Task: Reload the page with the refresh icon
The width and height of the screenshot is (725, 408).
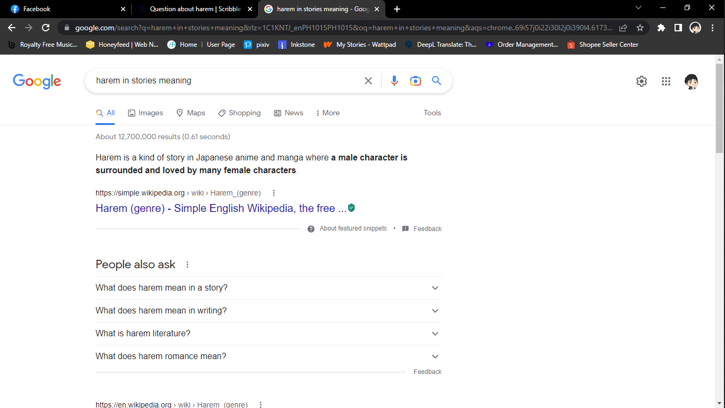Action: click(46, 27)
